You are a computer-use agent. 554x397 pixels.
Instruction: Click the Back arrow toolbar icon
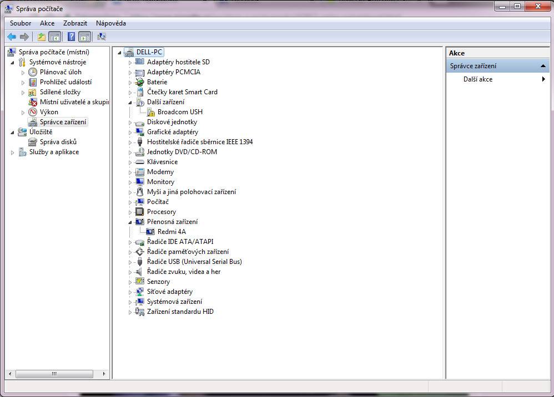tap(12, 37)
